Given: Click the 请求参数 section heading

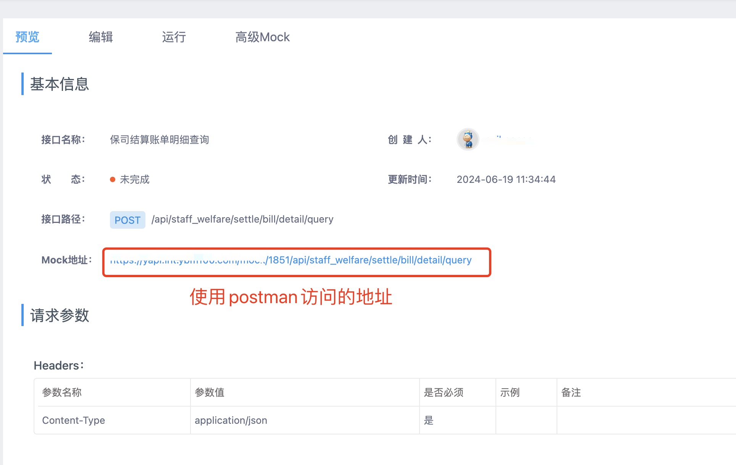Looking at the screenshot, I should [60, 315].
